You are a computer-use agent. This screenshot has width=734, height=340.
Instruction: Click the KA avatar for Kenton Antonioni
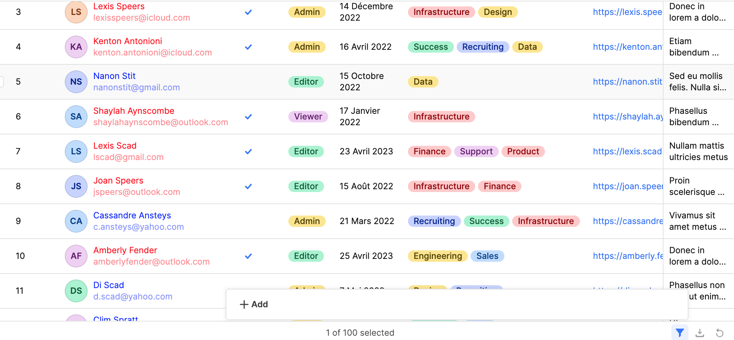click(x=76, y=47)
